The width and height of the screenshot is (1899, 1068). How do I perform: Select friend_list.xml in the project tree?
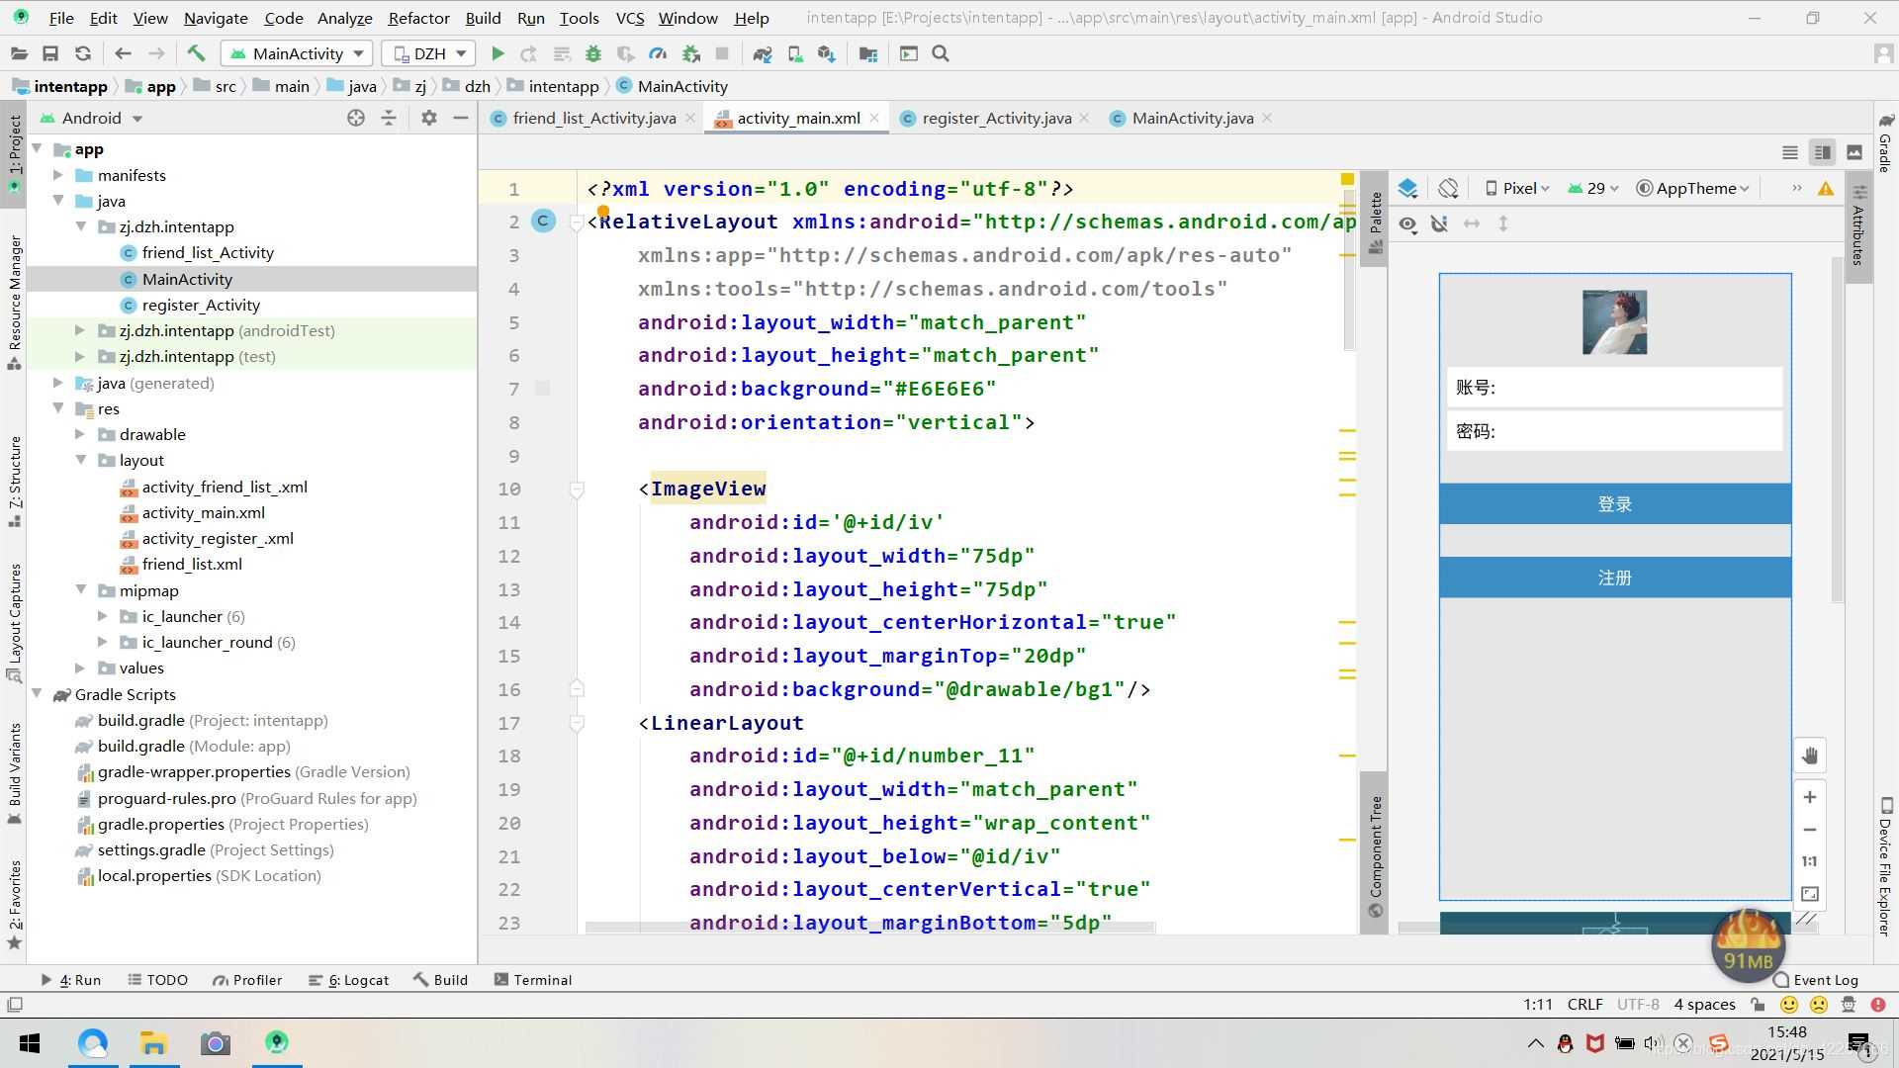[x=192, y=564]
